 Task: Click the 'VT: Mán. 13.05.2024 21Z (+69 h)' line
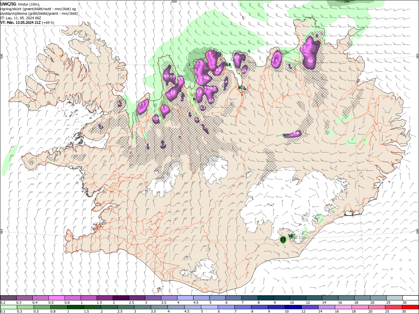click(27, 23)
